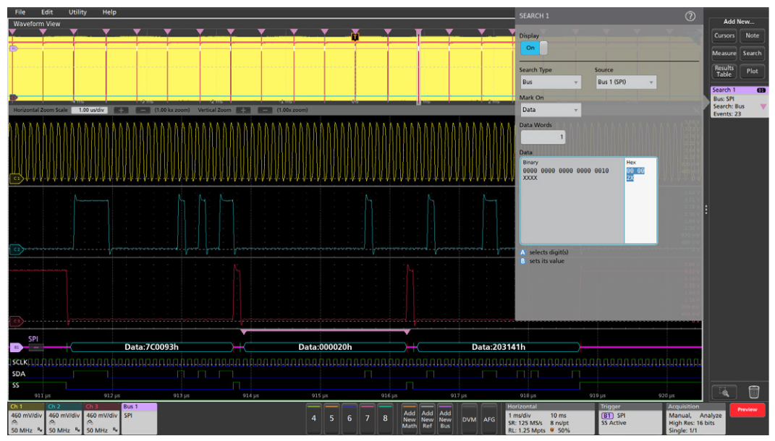
Task: Increase Horizontal Zoom Scale with plus button
Action: (122, 111)
